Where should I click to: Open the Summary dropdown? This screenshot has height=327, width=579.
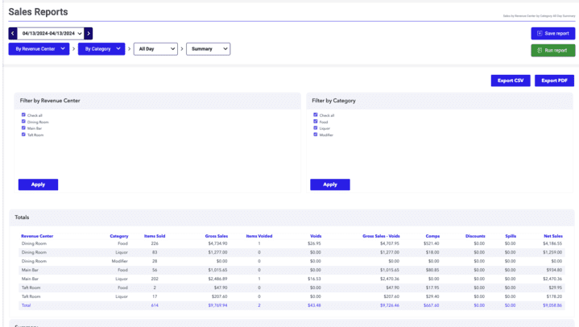click(209, 49)
